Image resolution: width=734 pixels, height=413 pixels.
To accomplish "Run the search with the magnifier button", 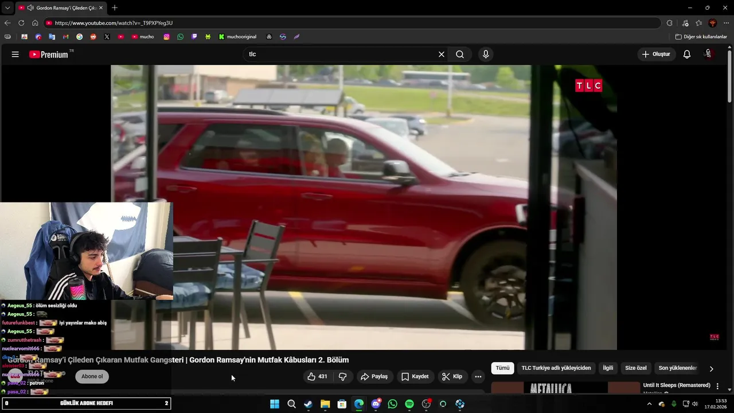I will pyautogui.click(x=459, y=54).
